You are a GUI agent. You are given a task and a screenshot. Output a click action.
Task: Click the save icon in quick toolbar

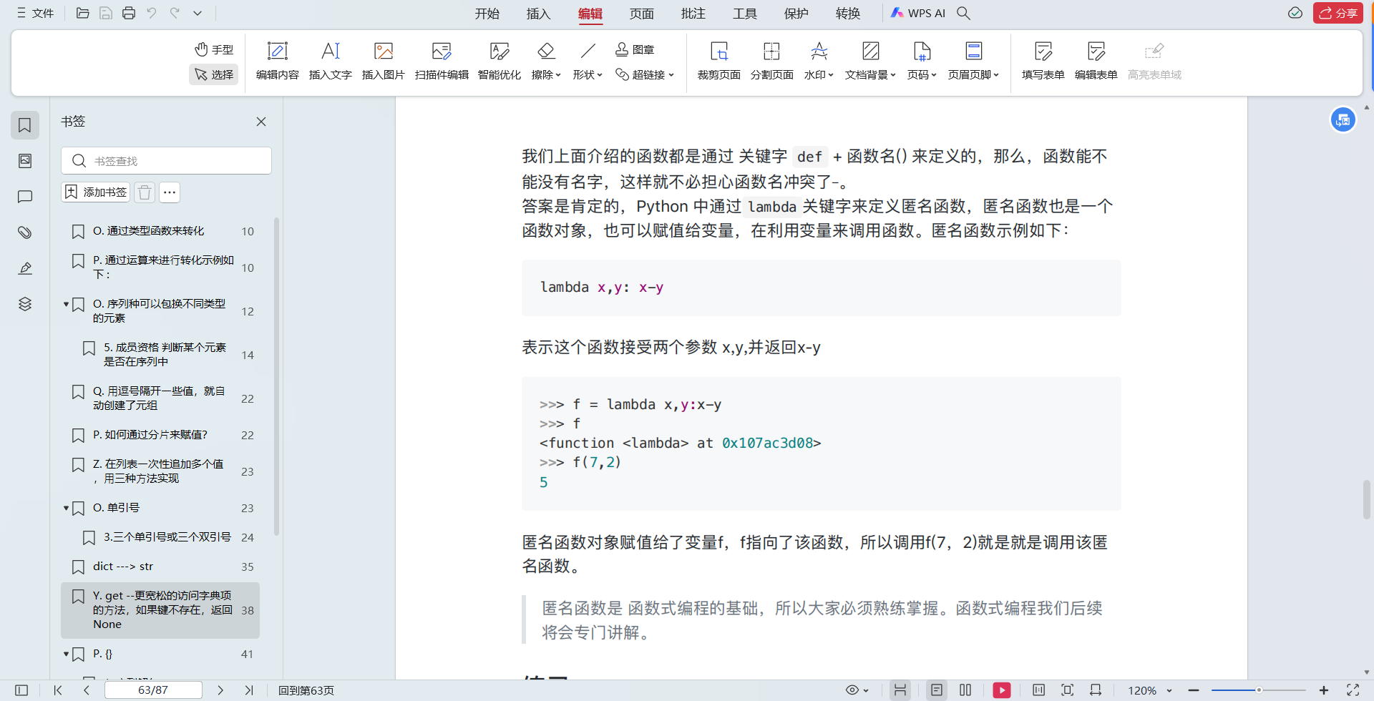[106, 13]
